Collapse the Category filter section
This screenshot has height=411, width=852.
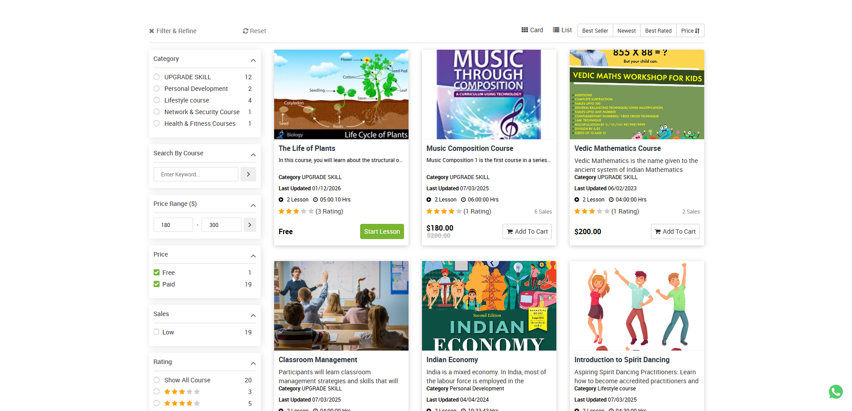click(253, 60)
